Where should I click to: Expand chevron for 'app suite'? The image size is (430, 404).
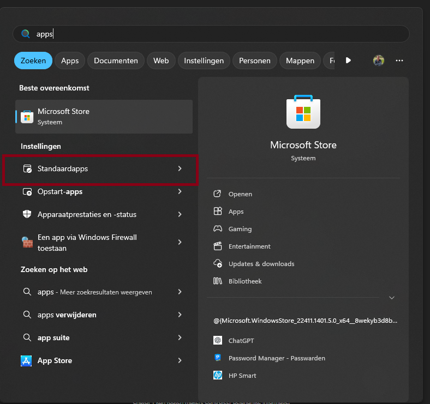180,337
